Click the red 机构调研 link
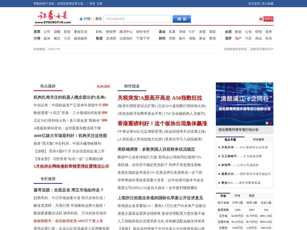307x230 pixels. click(x=103, y=86)
